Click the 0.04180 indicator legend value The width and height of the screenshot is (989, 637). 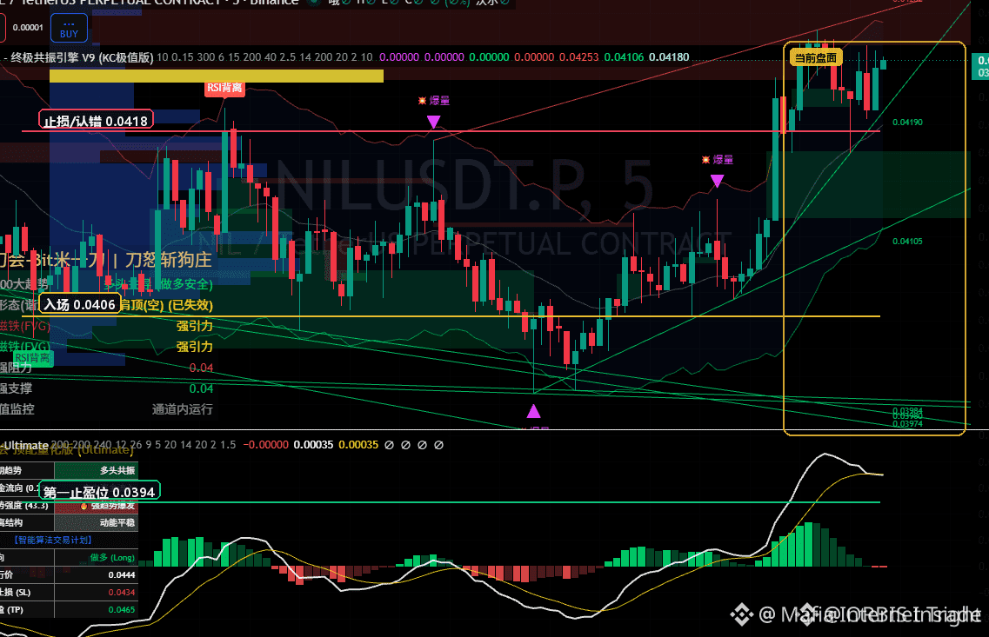[x=669, y=57]
